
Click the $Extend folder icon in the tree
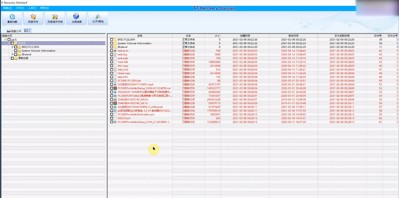(x=19, y=54)
